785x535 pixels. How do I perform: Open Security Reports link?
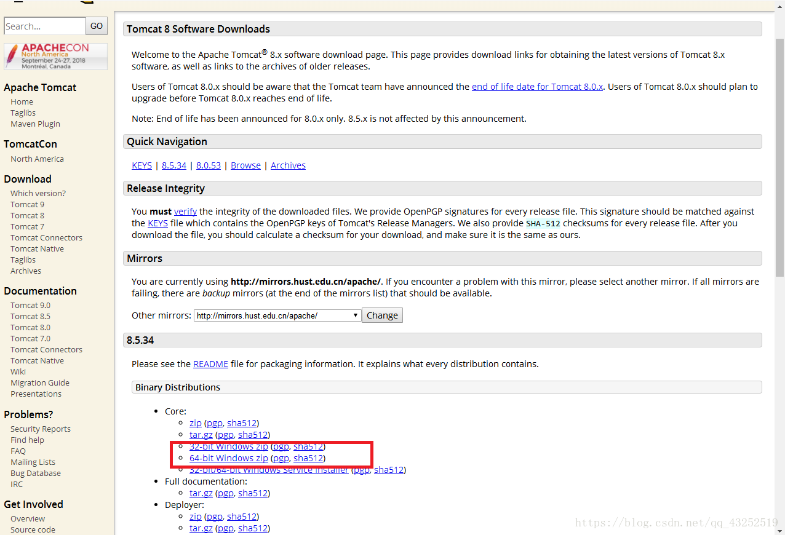tap(41, 429)
